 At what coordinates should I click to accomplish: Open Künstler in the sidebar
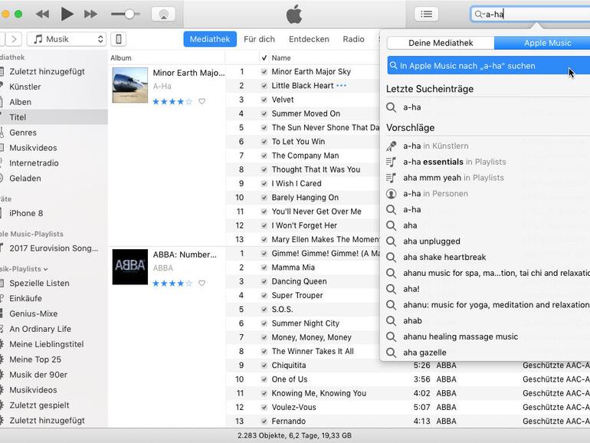click(x=25, y=87)
